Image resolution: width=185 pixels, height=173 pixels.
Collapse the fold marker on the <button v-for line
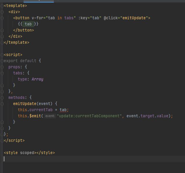[x=2, y=18]
